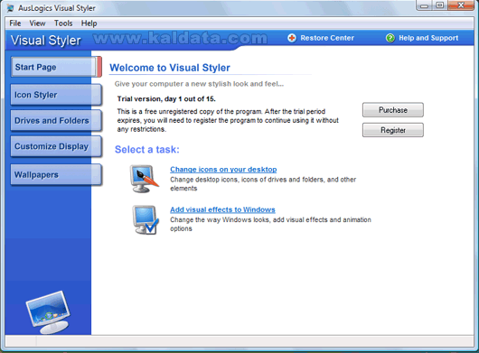This screenshot has height=353, width=479.
Task: Follow 'Add visual effects to Windows' link
Action: [222, 209]
